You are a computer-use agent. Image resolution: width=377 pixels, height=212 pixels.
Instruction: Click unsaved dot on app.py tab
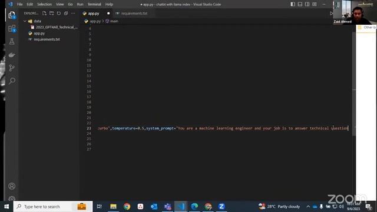tap(108, 14)
